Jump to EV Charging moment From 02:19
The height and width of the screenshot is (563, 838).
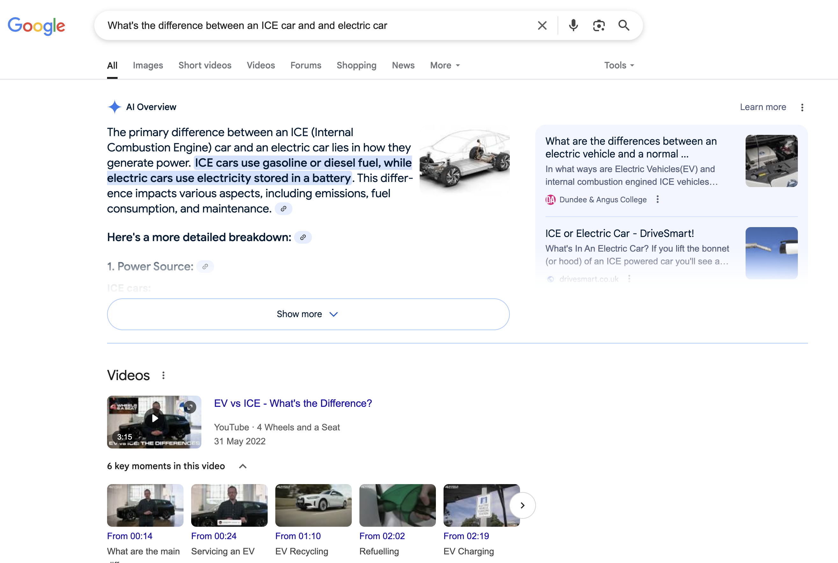[x=466, y=536]
